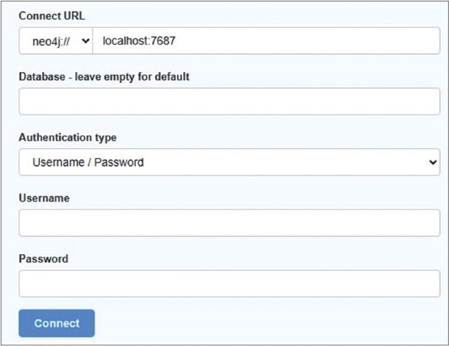This screenshot has height=346, width=449.
Task: Click the "Authentication type" label
Action: (67, 137)
